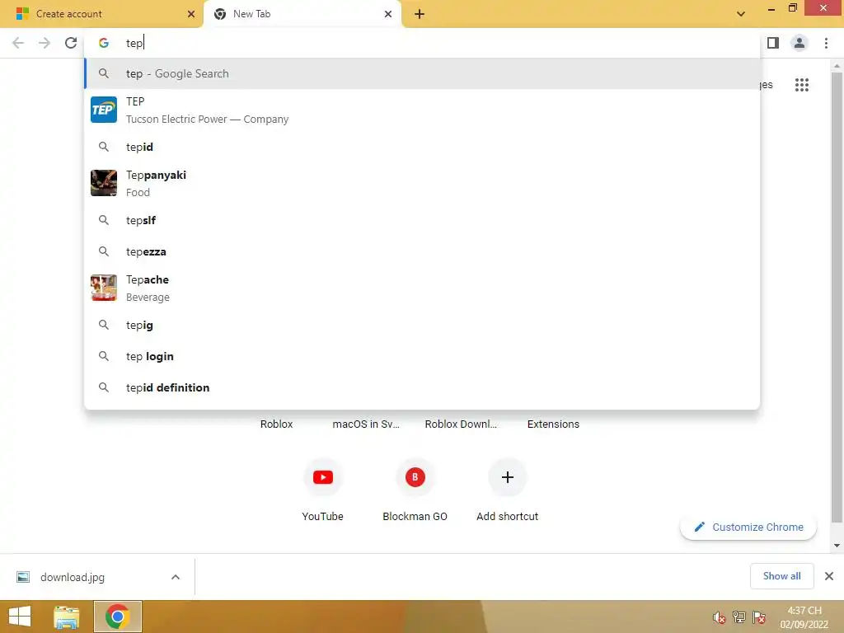Image resolution: width=844 pixels, height=633 pixels.
Task: Close the New Tab tab
Action: pos(388,14)
